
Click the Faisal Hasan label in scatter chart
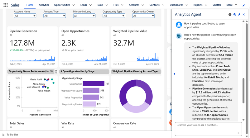click(x=44, y=91)
